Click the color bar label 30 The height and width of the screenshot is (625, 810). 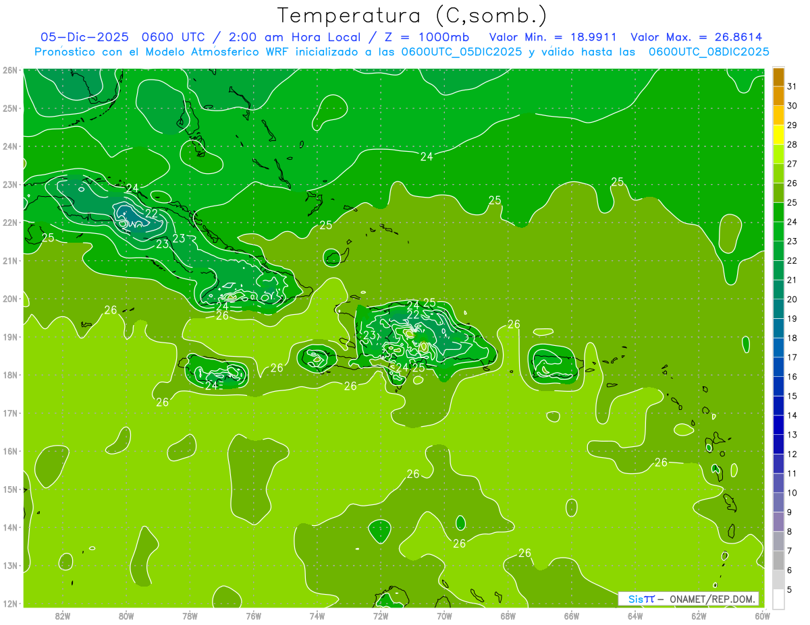(792, 105)
